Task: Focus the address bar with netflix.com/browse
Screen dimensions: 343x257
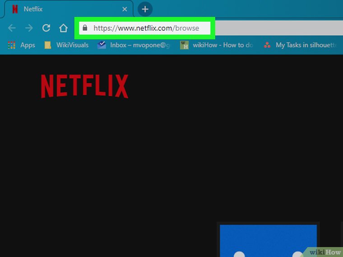Action: tap(144, 28)
